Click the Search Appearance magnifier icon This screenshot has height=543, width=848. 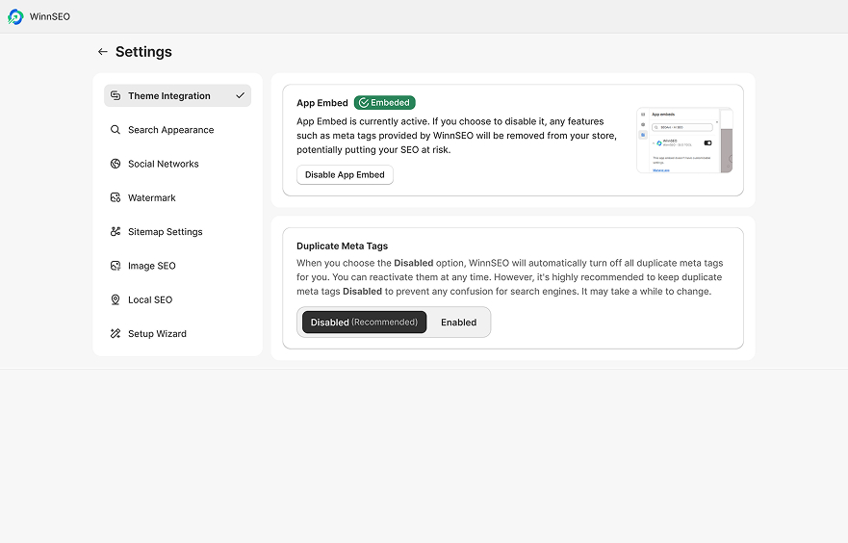(116, 130)
